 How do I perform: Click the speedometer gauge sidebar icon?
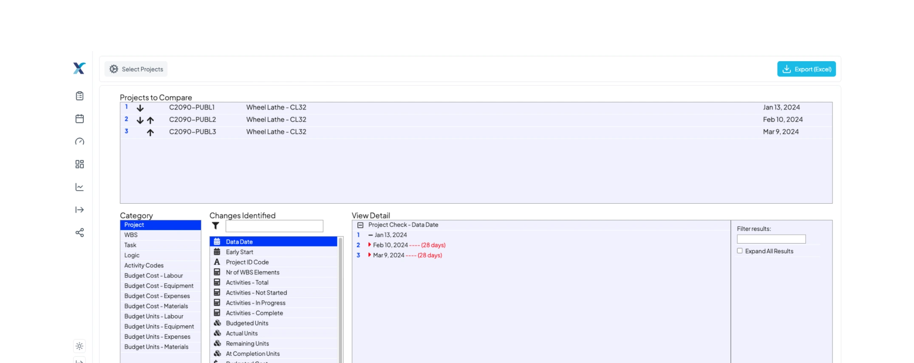[79, 142]
